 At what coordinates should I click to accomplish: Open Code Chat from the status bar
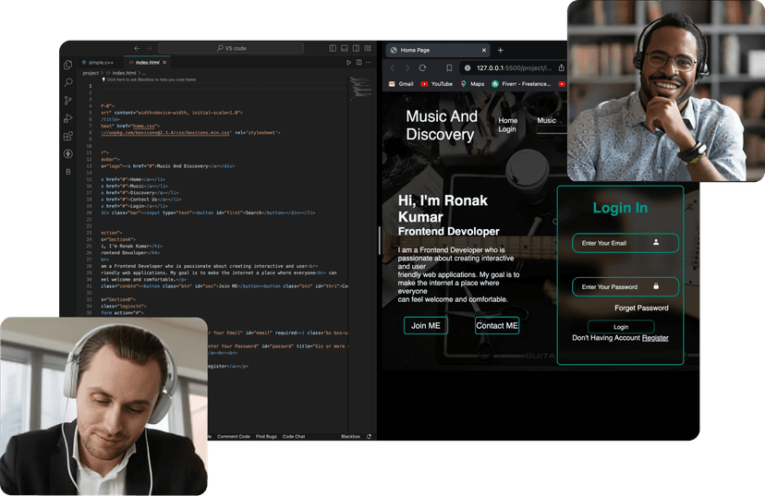click(x=294, y=437)
